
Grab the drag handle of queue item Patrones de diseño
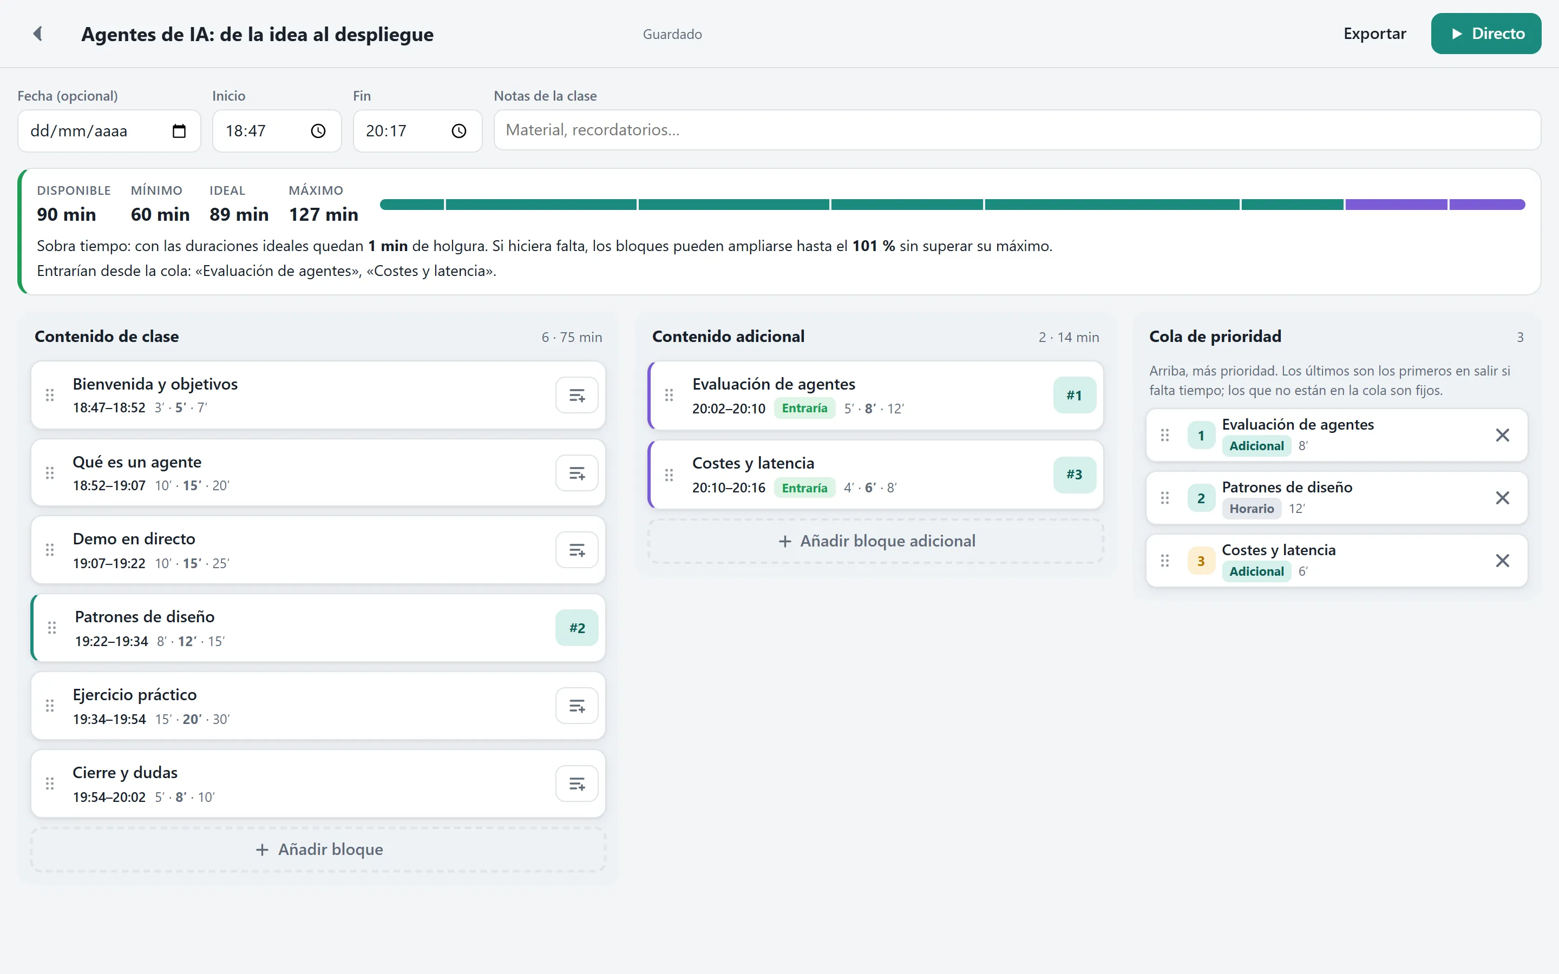(1165, 498)
